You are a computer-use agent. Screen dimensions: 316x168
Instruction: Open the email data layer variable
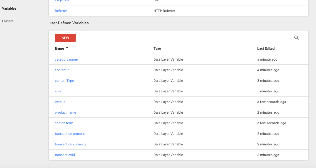(59, 91)
